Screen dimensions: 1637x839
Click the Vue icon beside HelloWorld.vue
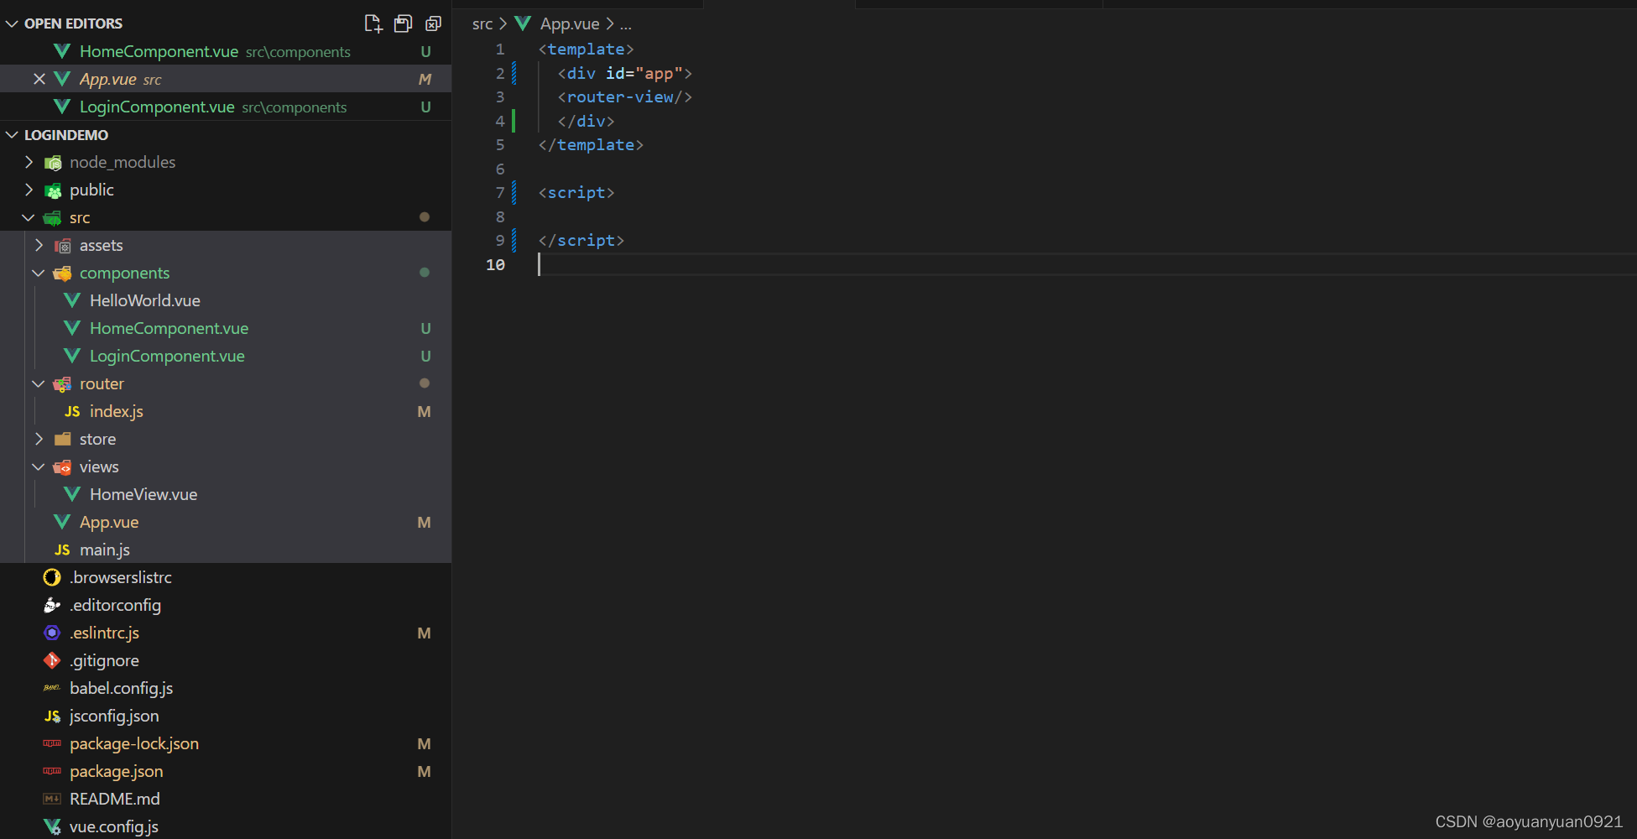click(72, 300)
